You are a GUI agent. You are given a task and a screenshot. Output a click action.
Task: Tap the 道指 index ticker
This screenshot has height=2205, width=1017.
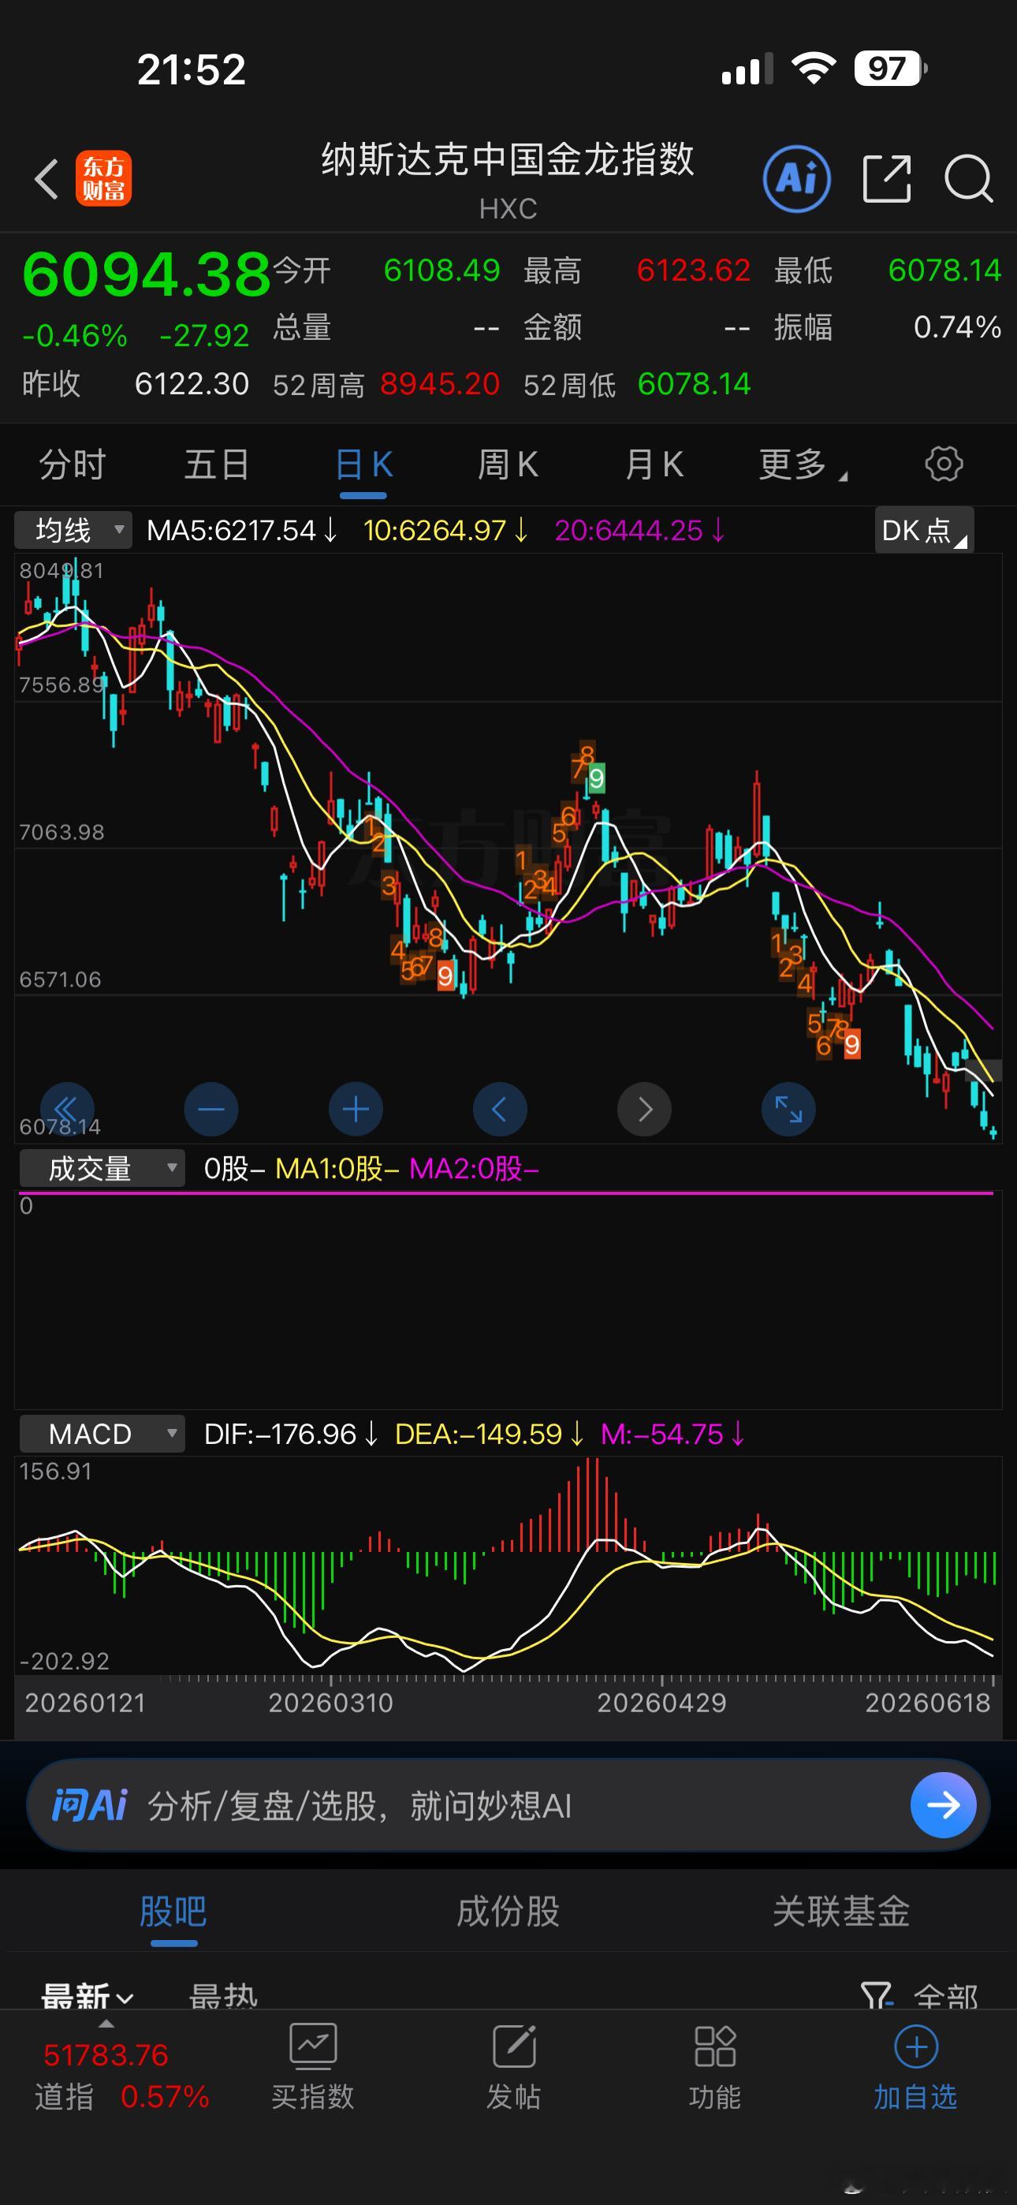click(x=121, y=2075)
